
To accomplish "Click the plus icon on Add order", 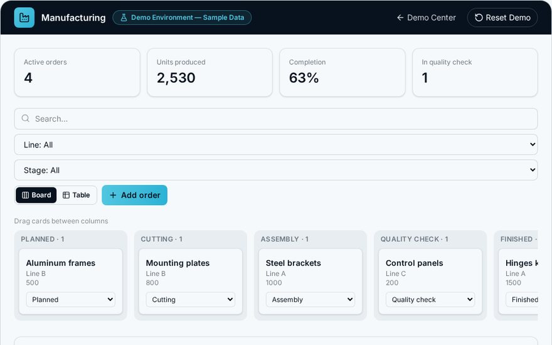I will (113, 195).
